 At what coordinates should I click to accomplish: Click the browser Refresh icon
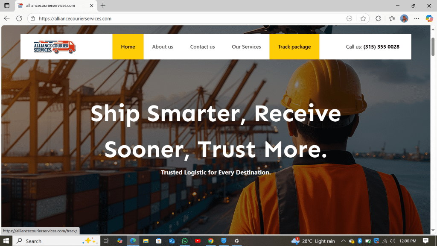(19, 18)
